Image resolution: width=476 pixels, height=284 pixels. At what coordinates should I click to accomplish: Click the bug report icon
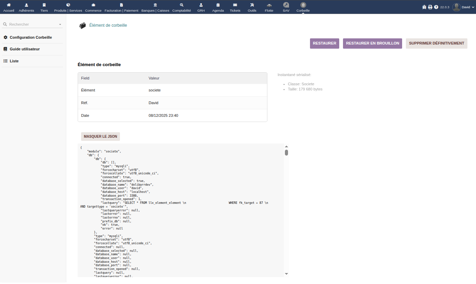click(x=424, y=7)
